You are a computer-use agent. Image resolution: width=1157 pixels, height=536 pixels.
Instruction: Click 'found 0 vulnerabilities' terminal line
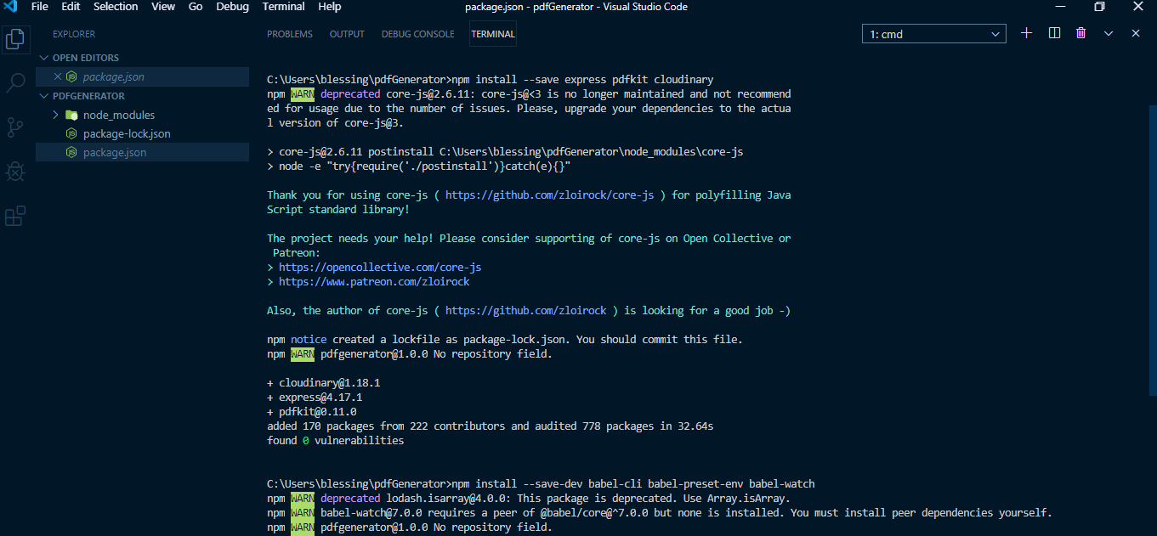336,440
